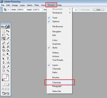Open the resolution units dropdown arrow
Viewport: 107px width, 98px height.
[76, 10]
